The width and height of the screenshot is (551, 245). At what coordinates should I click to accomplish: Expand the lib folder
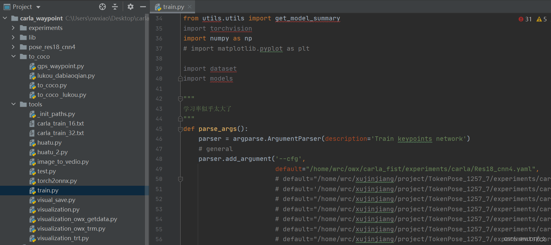coord(13,37)
